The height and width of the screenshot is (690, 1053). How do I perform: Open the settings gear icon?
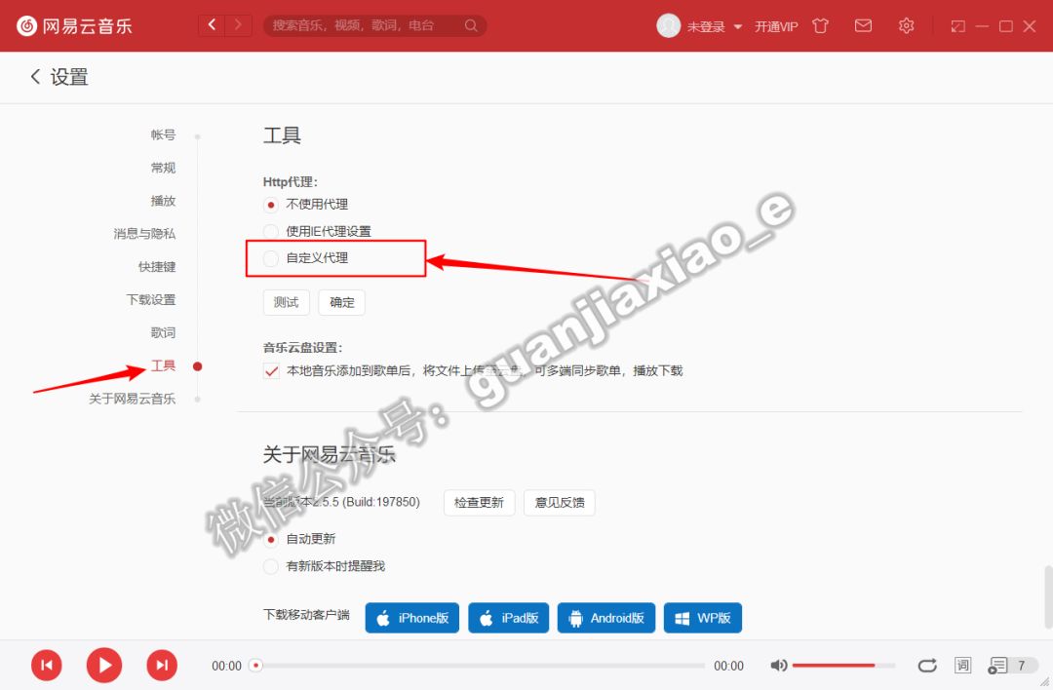pos(906,26)
